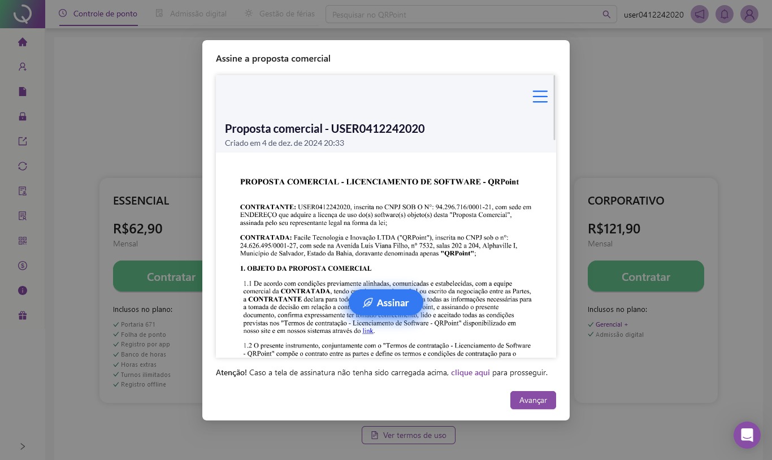
Task: Select the QR code sidebar icon
Action: (x=23, y=241)
